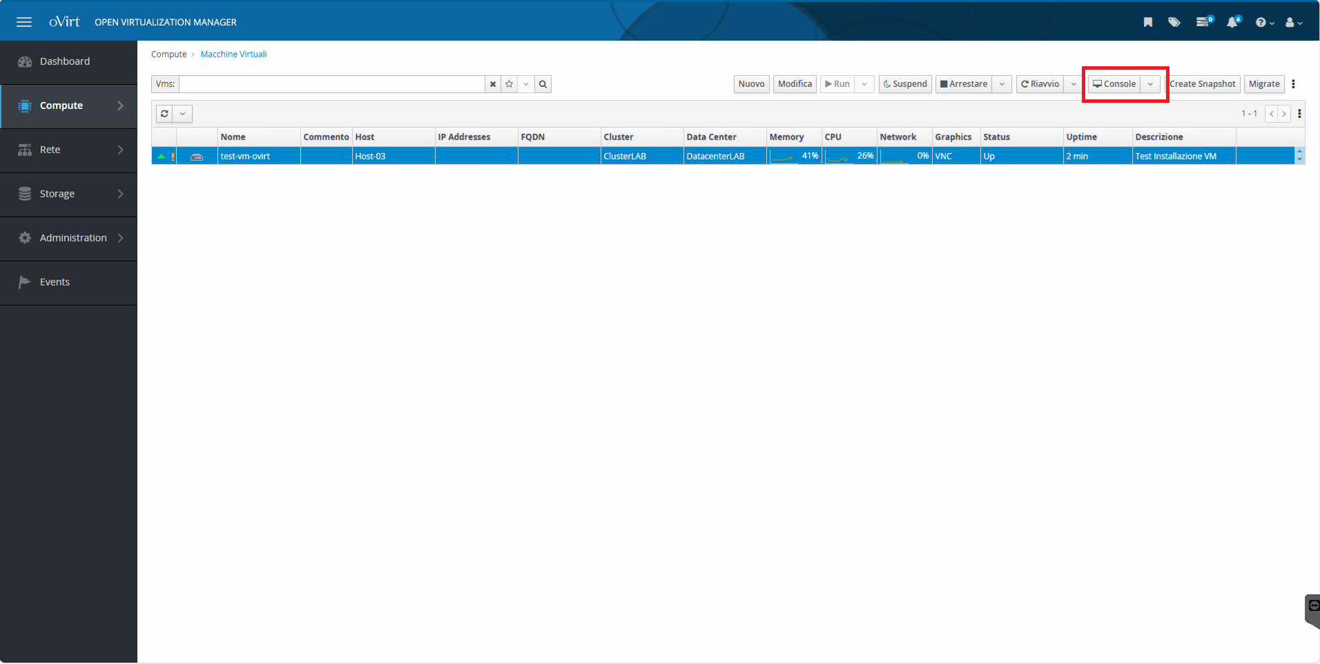Expand the Rete sidebar section
This screenshot has height=664, width=1320.
pos(68,150)
